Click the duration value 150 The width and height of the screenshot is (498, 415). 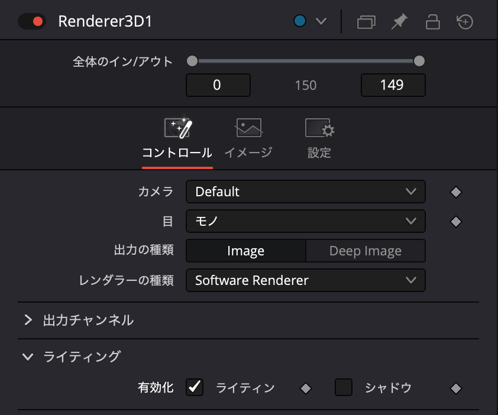[306, 85]
